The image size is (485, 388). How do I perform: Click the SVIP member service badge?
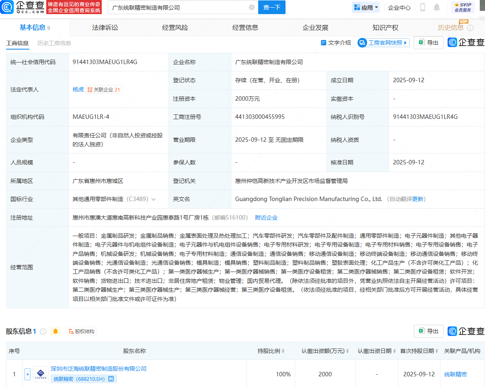tap(462, 7)
